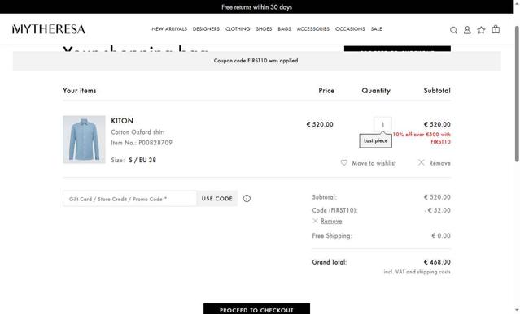Click the X icon next to item Remove
The image size is (520, 314).
coord(422,162)
